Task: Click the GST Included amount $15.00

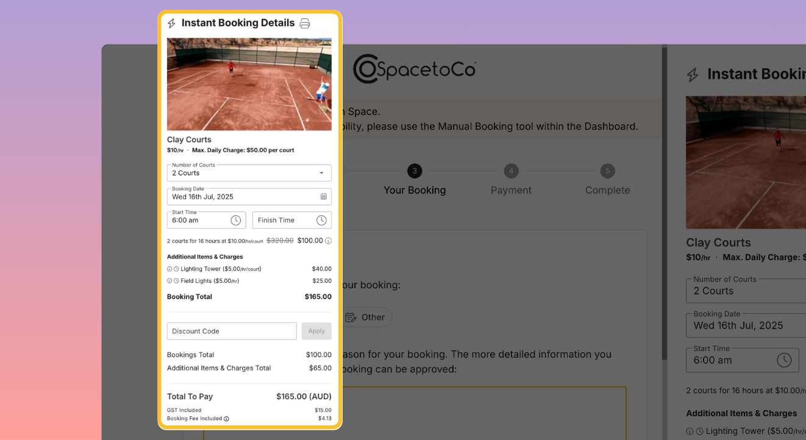Action: click(x=324, y=410)
